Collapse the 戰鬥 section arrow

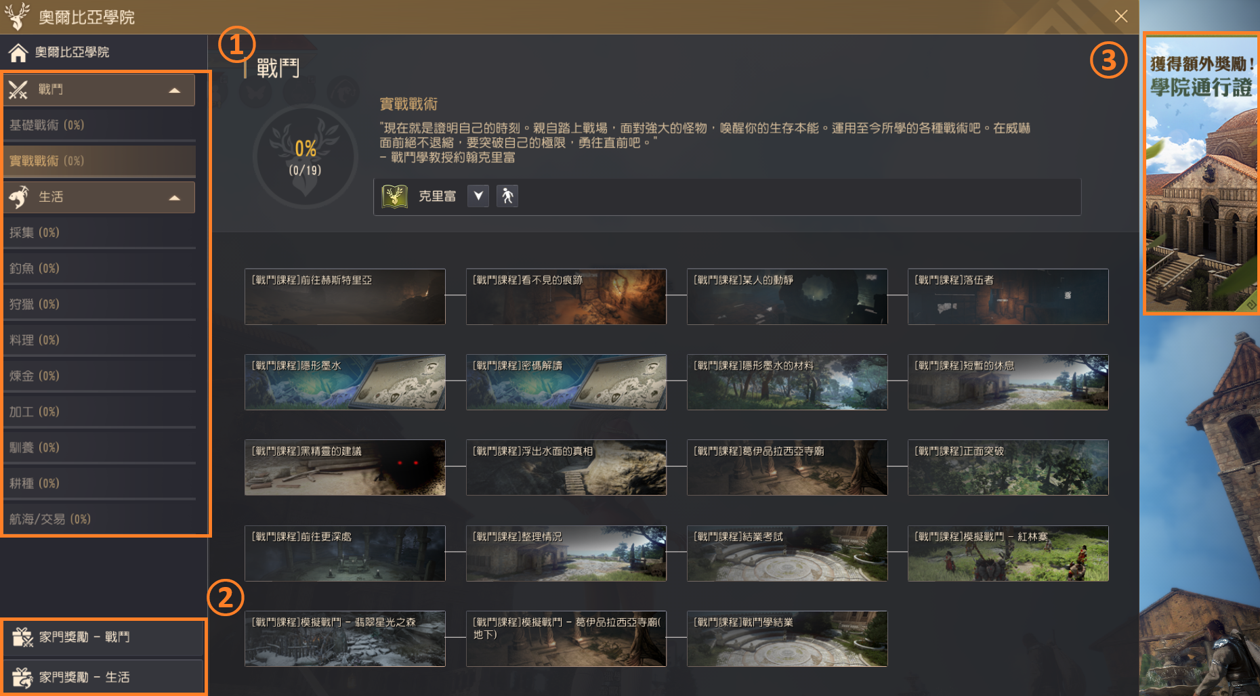point(175,90)
